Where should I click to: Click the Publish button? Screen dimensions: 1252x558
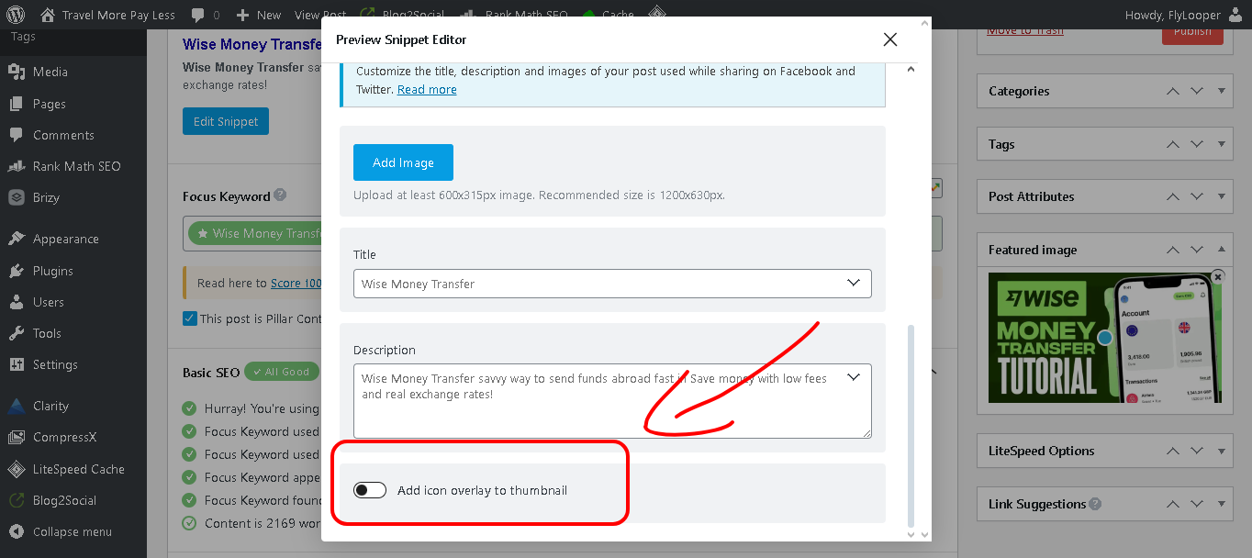(x=1192, y=35)
